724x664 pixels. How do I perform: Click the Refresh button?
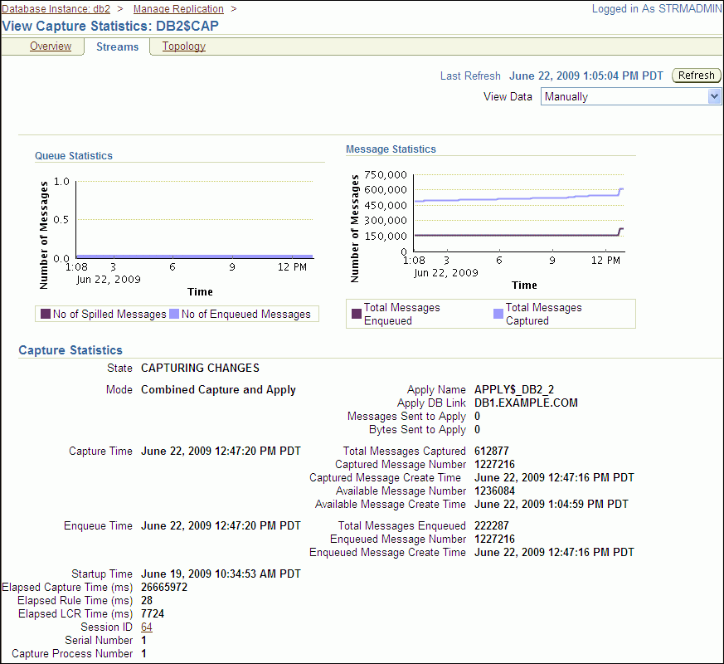(697, 76)
